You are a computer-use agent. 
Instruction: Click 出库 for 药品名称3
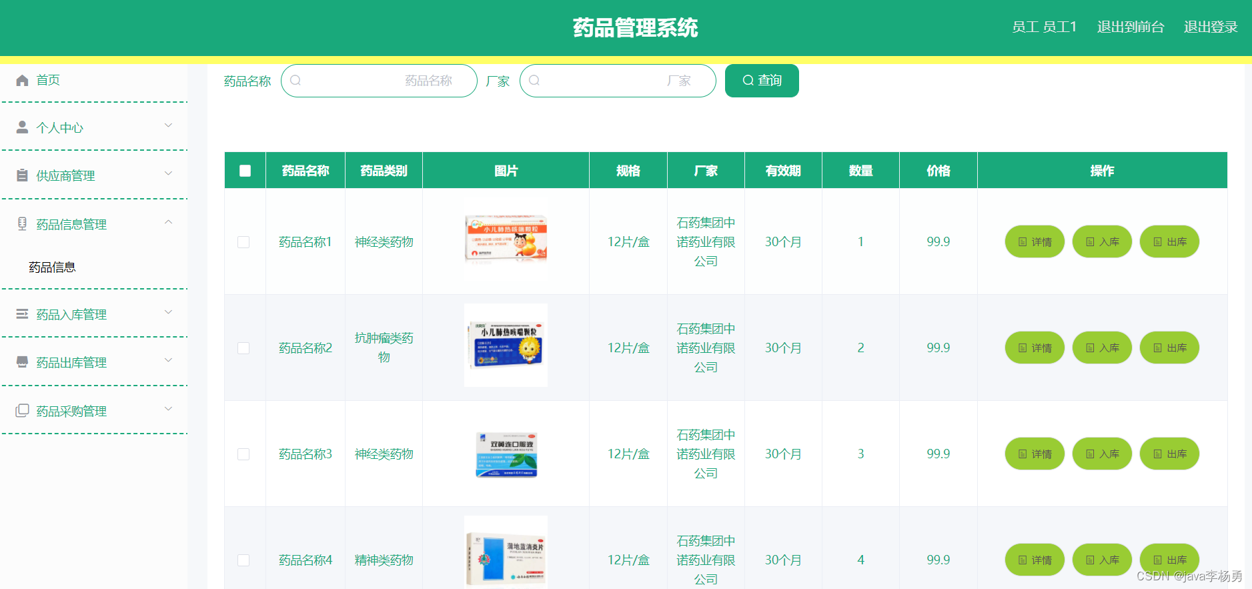point(1169,454)
